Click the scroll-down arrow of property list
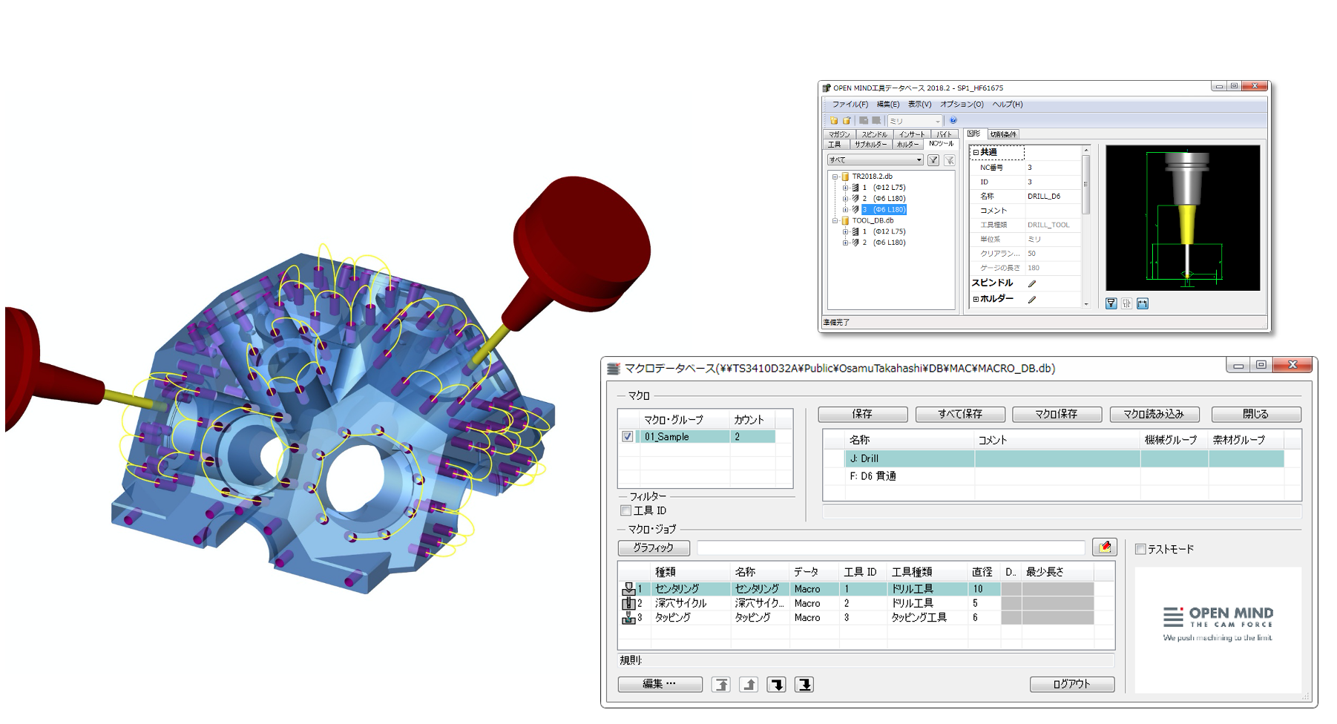This screenshot has width=1337, height=724. tap(1085, 303)
